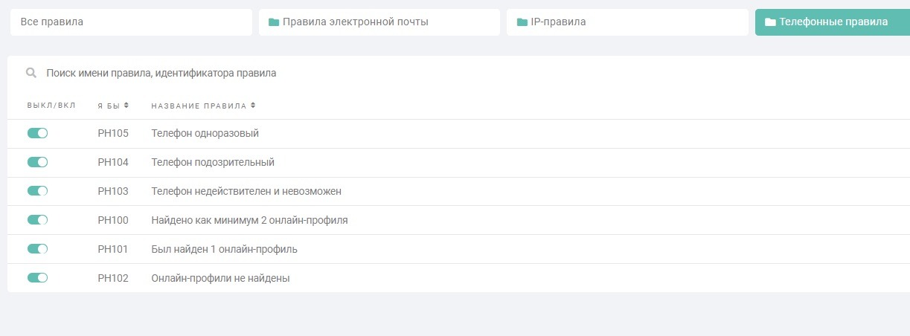Sort by rule ID column arrow

tap(126, 106)
